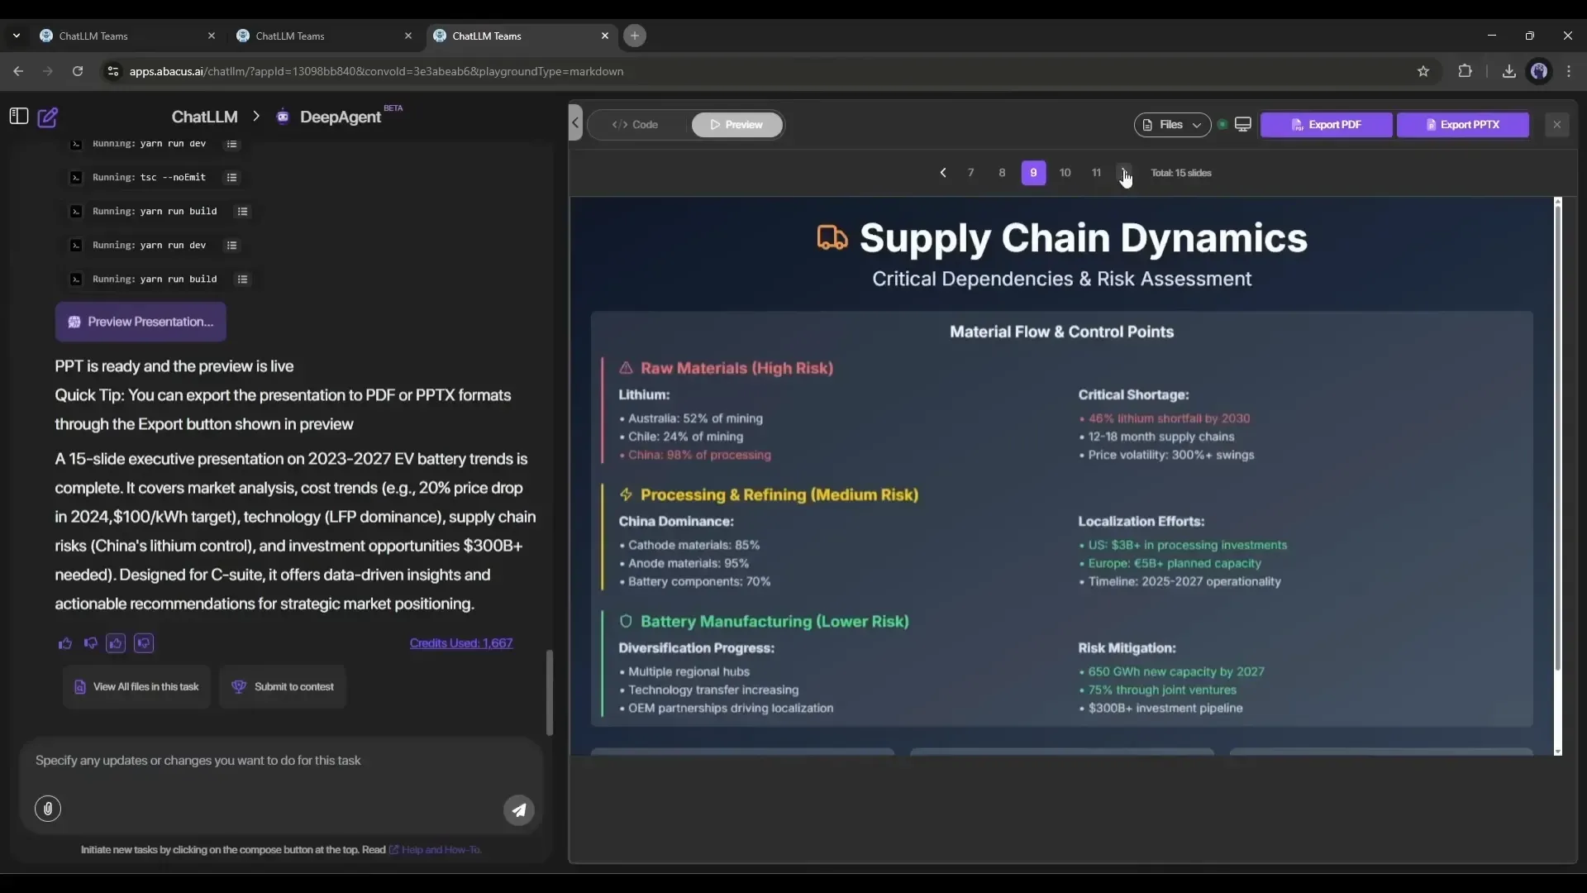Click desktop monitor view icon
The height and width of the screenshot is (893, 1587).
pos(1243,125)
